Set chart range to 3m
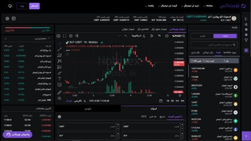Screen dimensions: 251x141 [x=183, y=101]
